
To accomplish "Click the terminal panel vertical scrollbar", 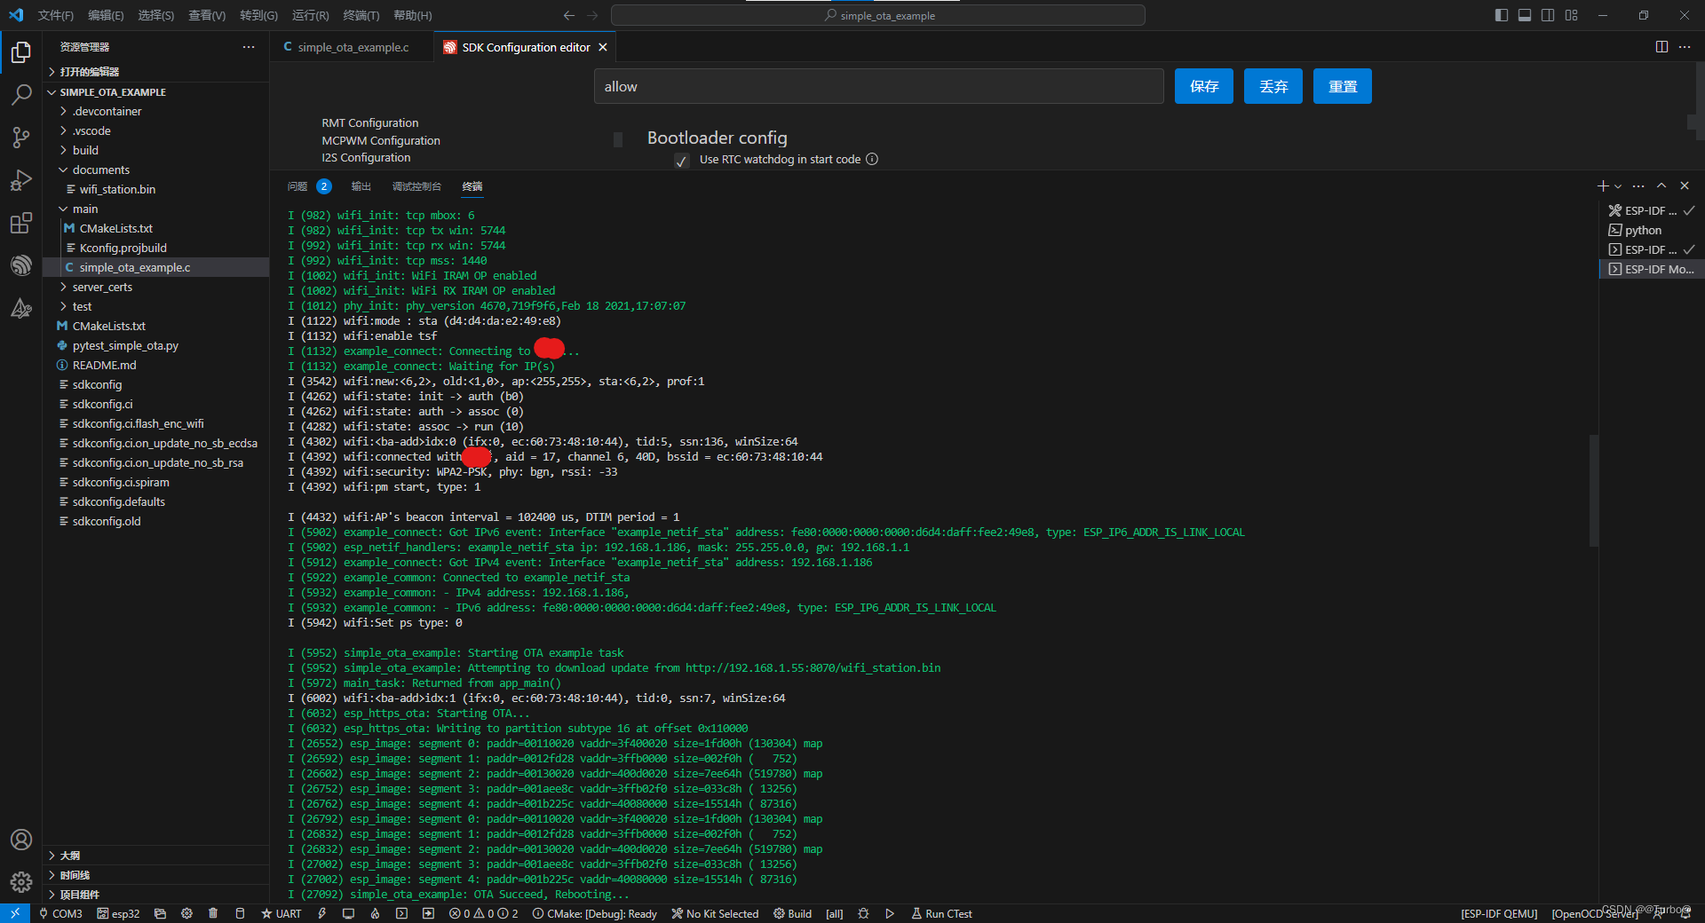I will point(1593,490).
